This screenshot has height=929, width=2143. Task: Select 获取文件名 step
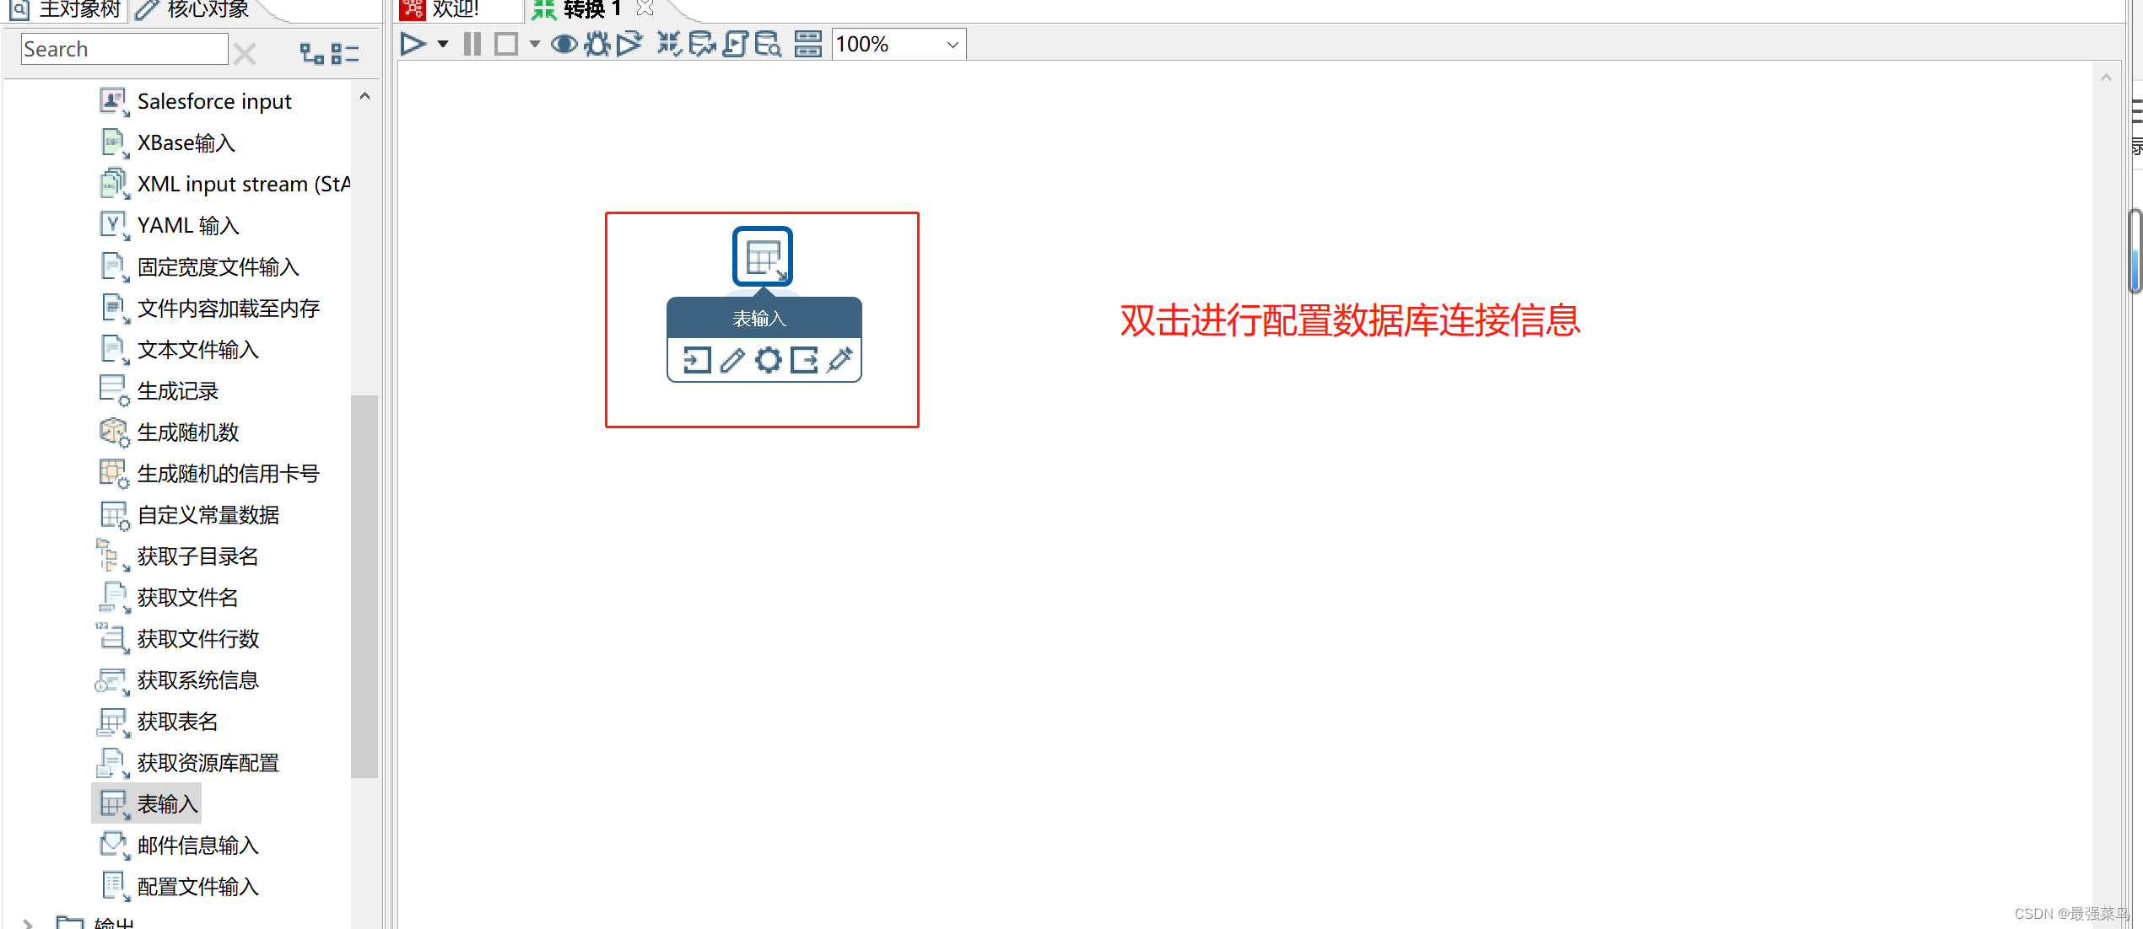187,597
